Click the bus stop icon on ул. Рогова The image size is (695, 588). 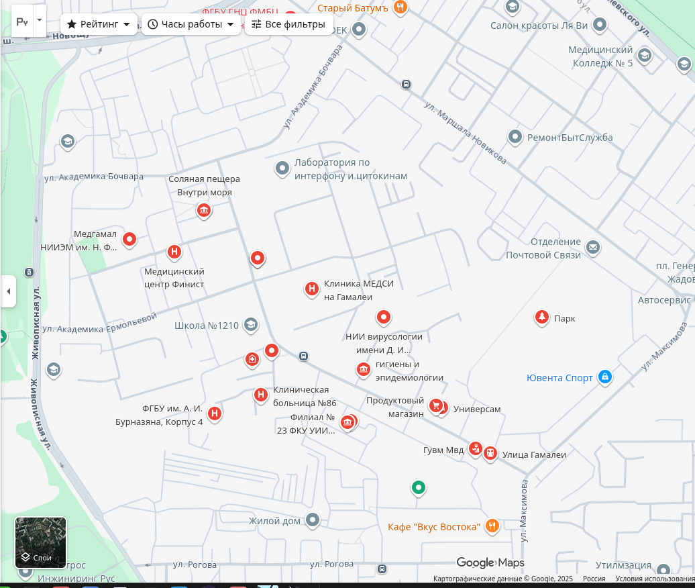click(382, 569)
